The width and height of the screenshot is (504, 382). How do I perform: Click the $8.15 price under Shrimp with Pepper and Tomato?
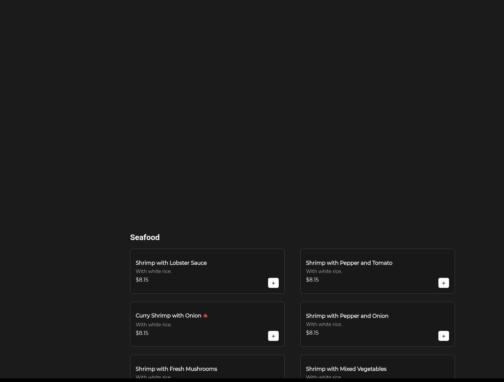pyautogui.click(x=312, y=280)
